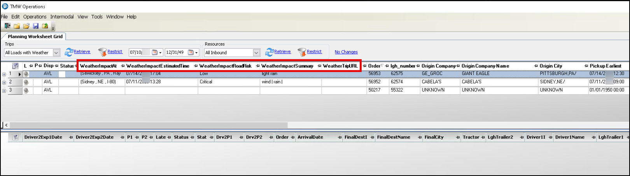Image resolution: width=630 pixels, height=176 pixels.
Task: Click the Critical road risk cell
Action: [x=229, y=82]
